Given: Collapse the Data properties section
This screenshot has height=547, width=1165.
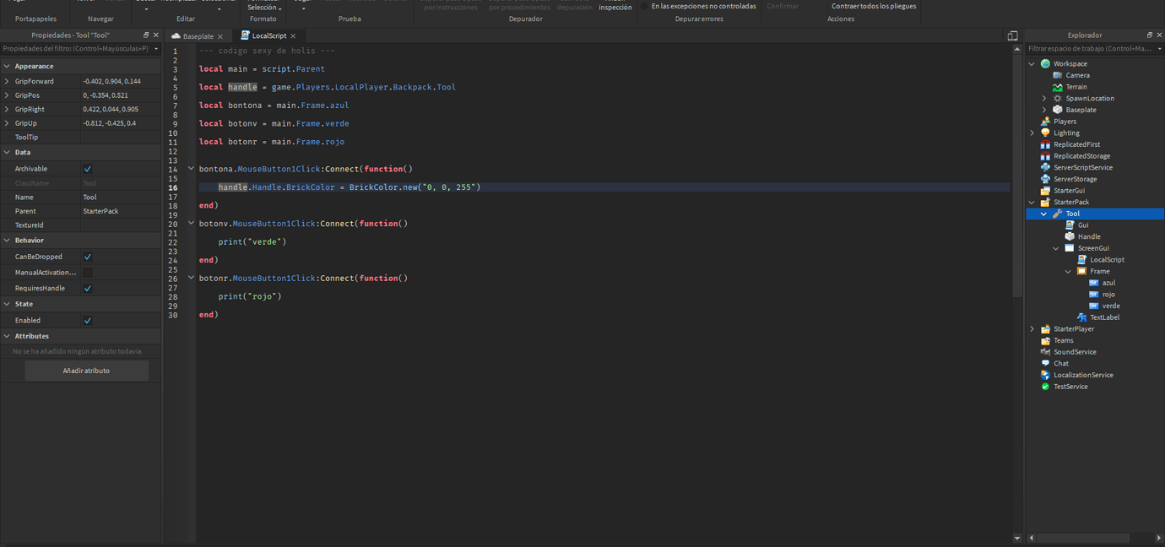Looking at the screenshot, I should click(x=7, y=153).
